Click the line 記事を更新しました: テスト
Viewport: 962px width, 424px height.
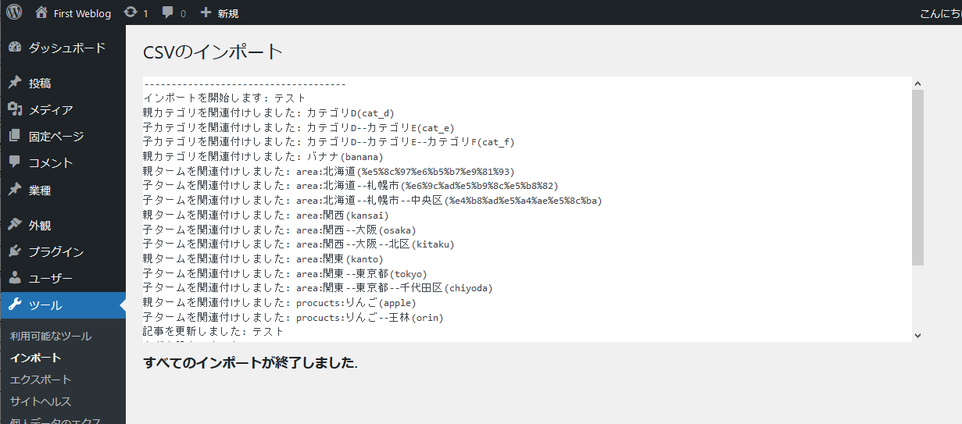click(x=213, y=332)
